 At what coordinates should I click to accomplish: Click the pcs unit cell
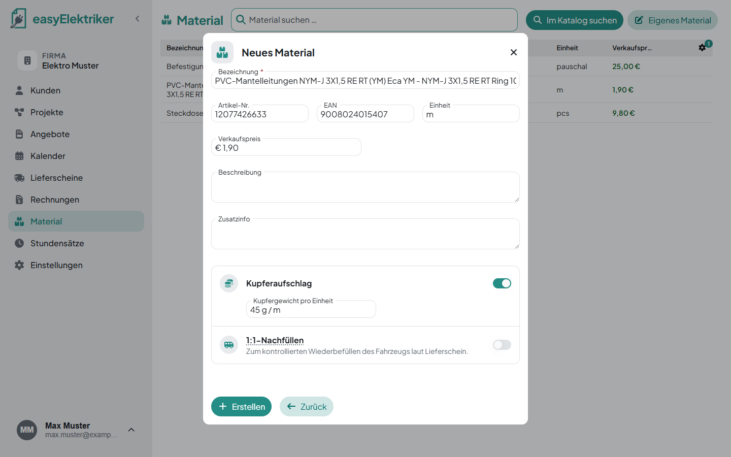(562, 113)
